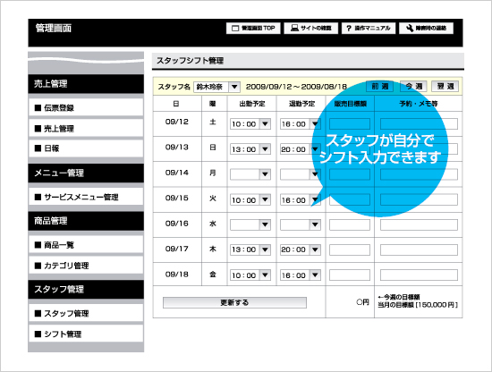Open 商品一覧 in the sidebar
The width and height of the screenshot is (492, 372).
click(x=86, y=245)
